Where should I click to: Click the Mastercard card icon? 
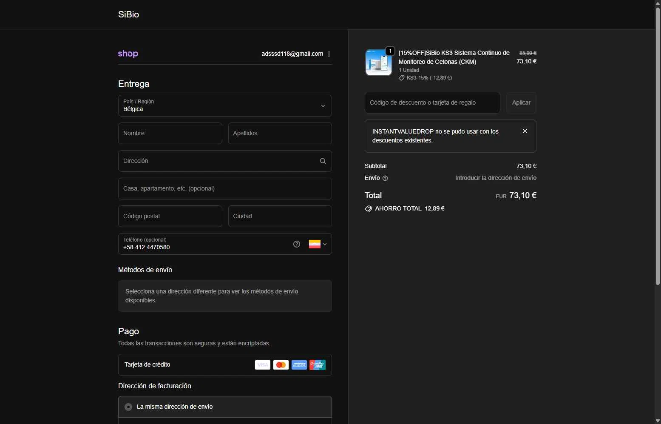coord(281,365)
